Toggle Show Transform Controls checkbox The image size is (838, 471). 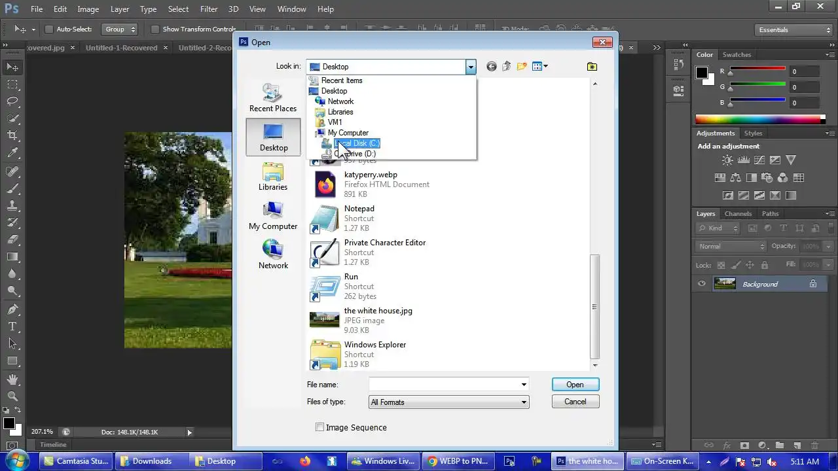coord(155,29)
